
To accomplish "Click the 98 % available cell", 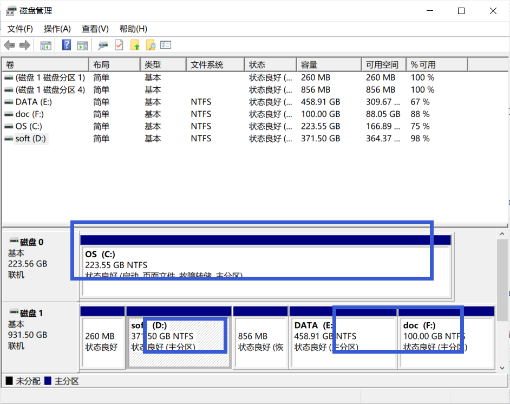I will pos(420,139).
